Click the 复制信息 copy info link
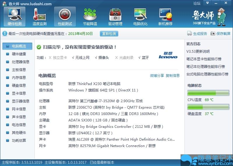This screenshot has height=166, width=233. (173, 76)
